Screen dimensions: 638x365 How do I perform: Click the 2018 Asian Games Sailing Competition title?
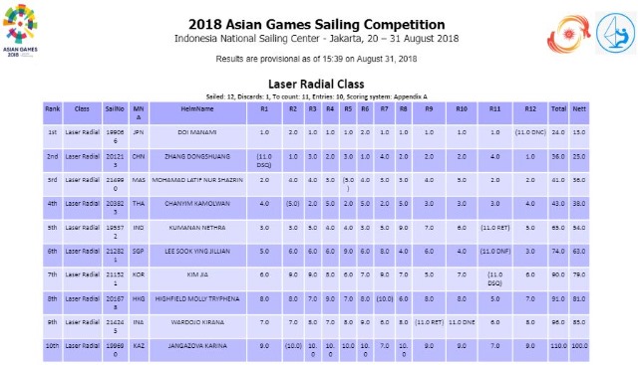coord(317,24)
